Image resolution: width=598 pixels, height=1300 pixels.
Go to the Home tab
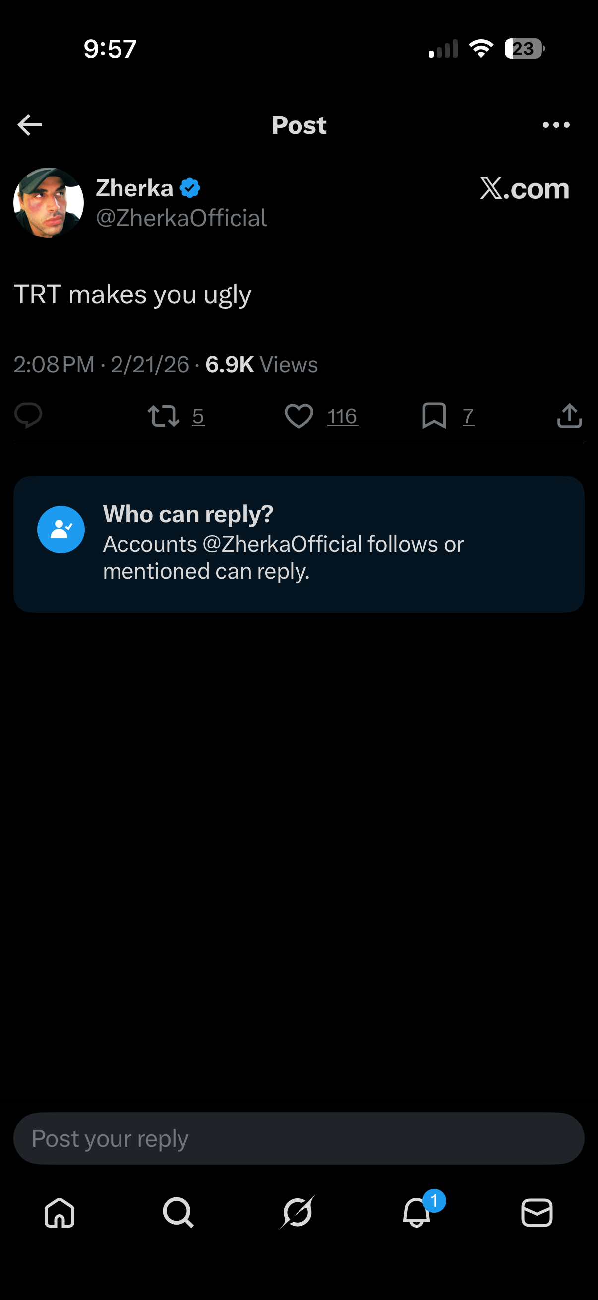pos(60,1212)
